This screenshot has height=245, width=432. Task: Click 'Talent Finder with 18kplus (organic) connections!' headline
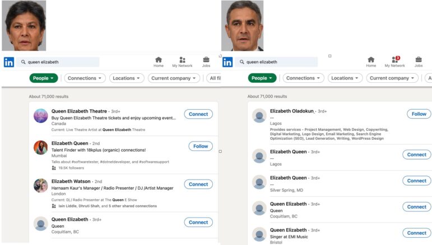click(99, 150)
